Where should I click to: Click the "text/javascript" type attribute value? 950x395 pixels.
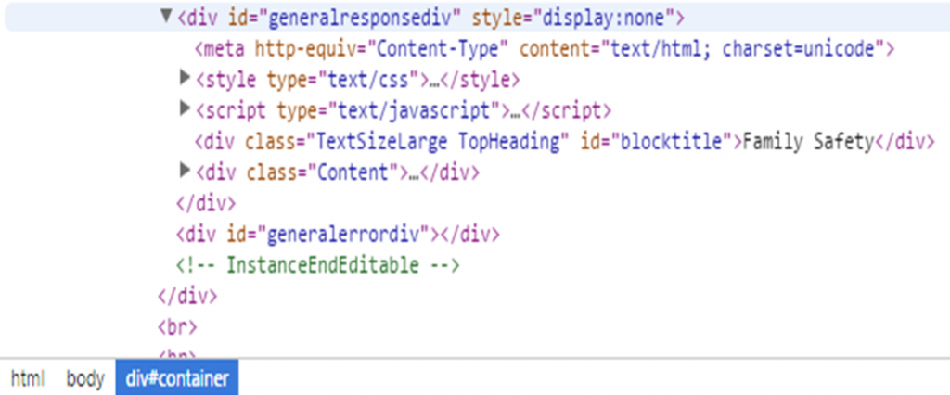(x=426, y=110)
